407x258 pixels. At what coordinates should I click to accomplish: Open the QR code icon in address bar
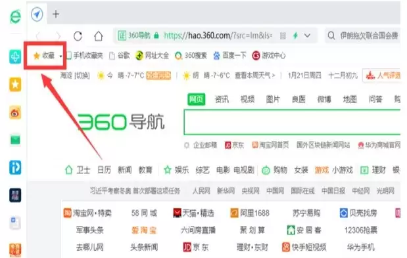point(283,35)
